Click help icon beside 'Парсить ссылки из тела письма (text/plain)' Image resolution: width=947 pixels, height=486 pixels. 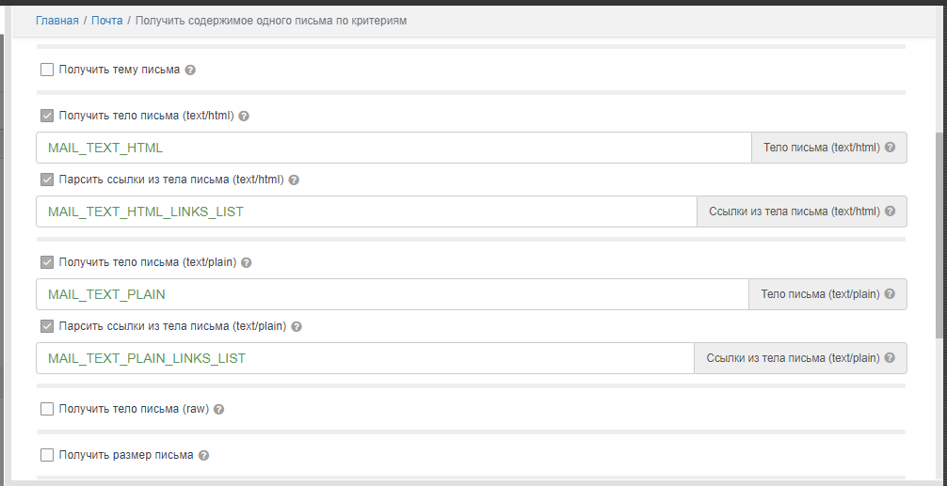click(x=297, y=327)
